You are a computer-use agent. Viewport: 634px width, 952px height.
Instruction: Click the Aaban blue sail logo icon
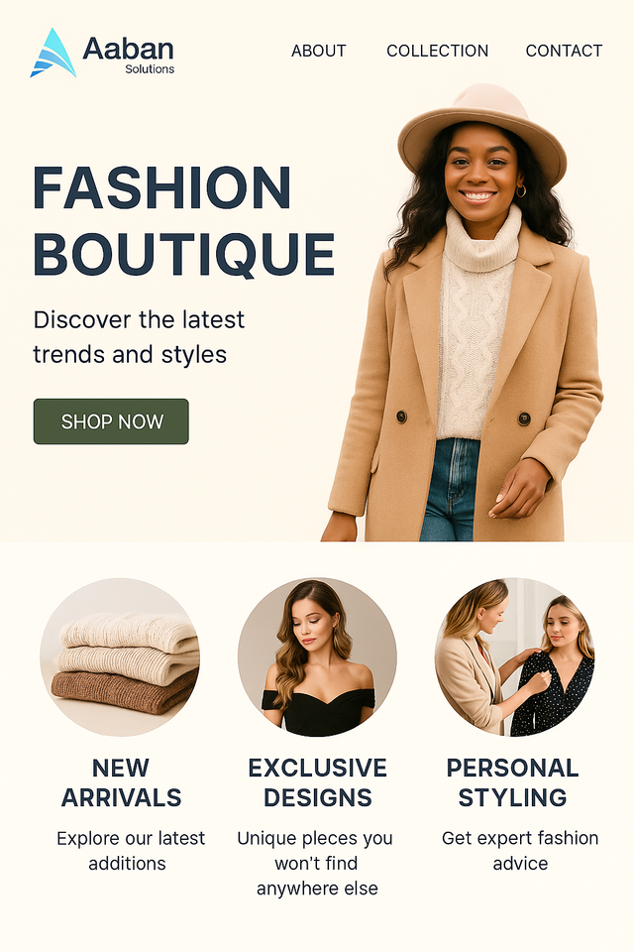tap(53, 53)
